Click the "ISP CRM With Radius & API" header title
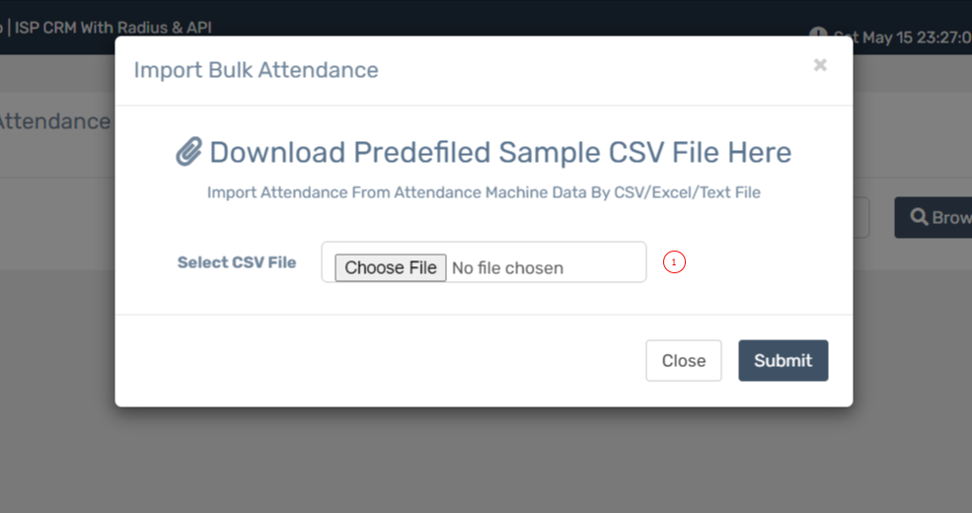The height and width of the screenshot is (513, 972). [x=112, y=28]
